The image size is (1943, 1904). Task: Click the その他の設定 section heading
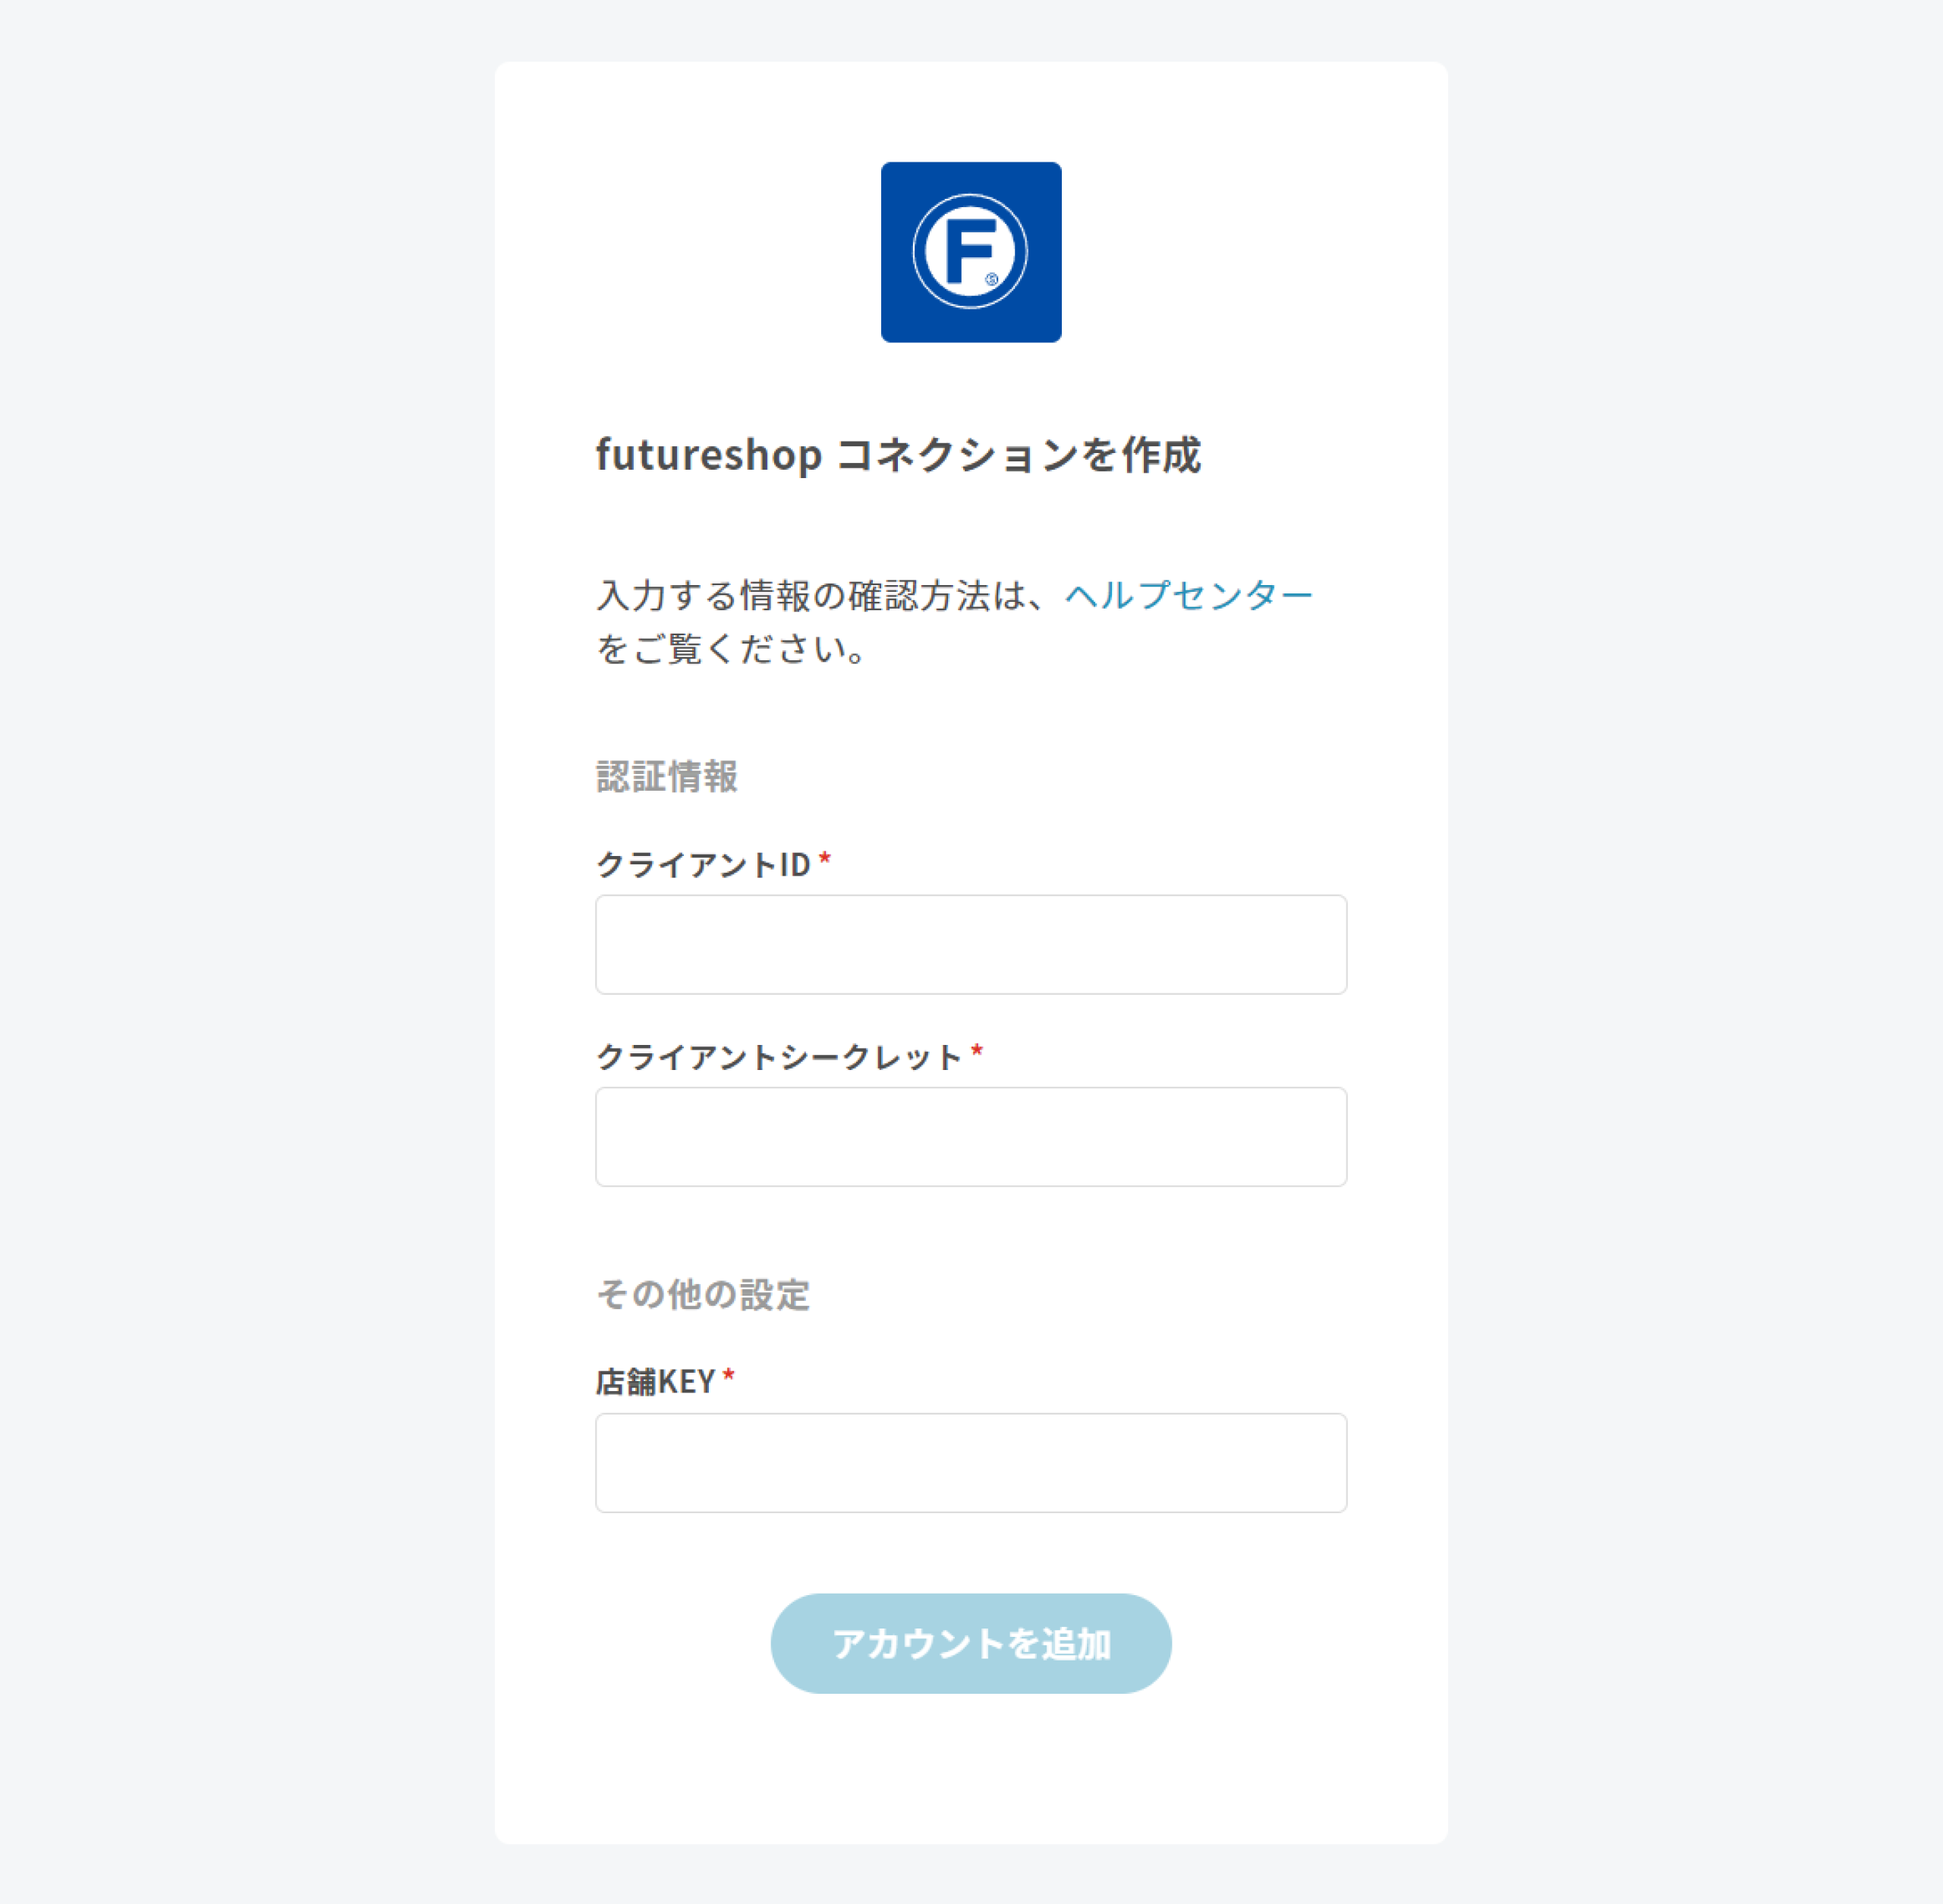click(703, 1295)
